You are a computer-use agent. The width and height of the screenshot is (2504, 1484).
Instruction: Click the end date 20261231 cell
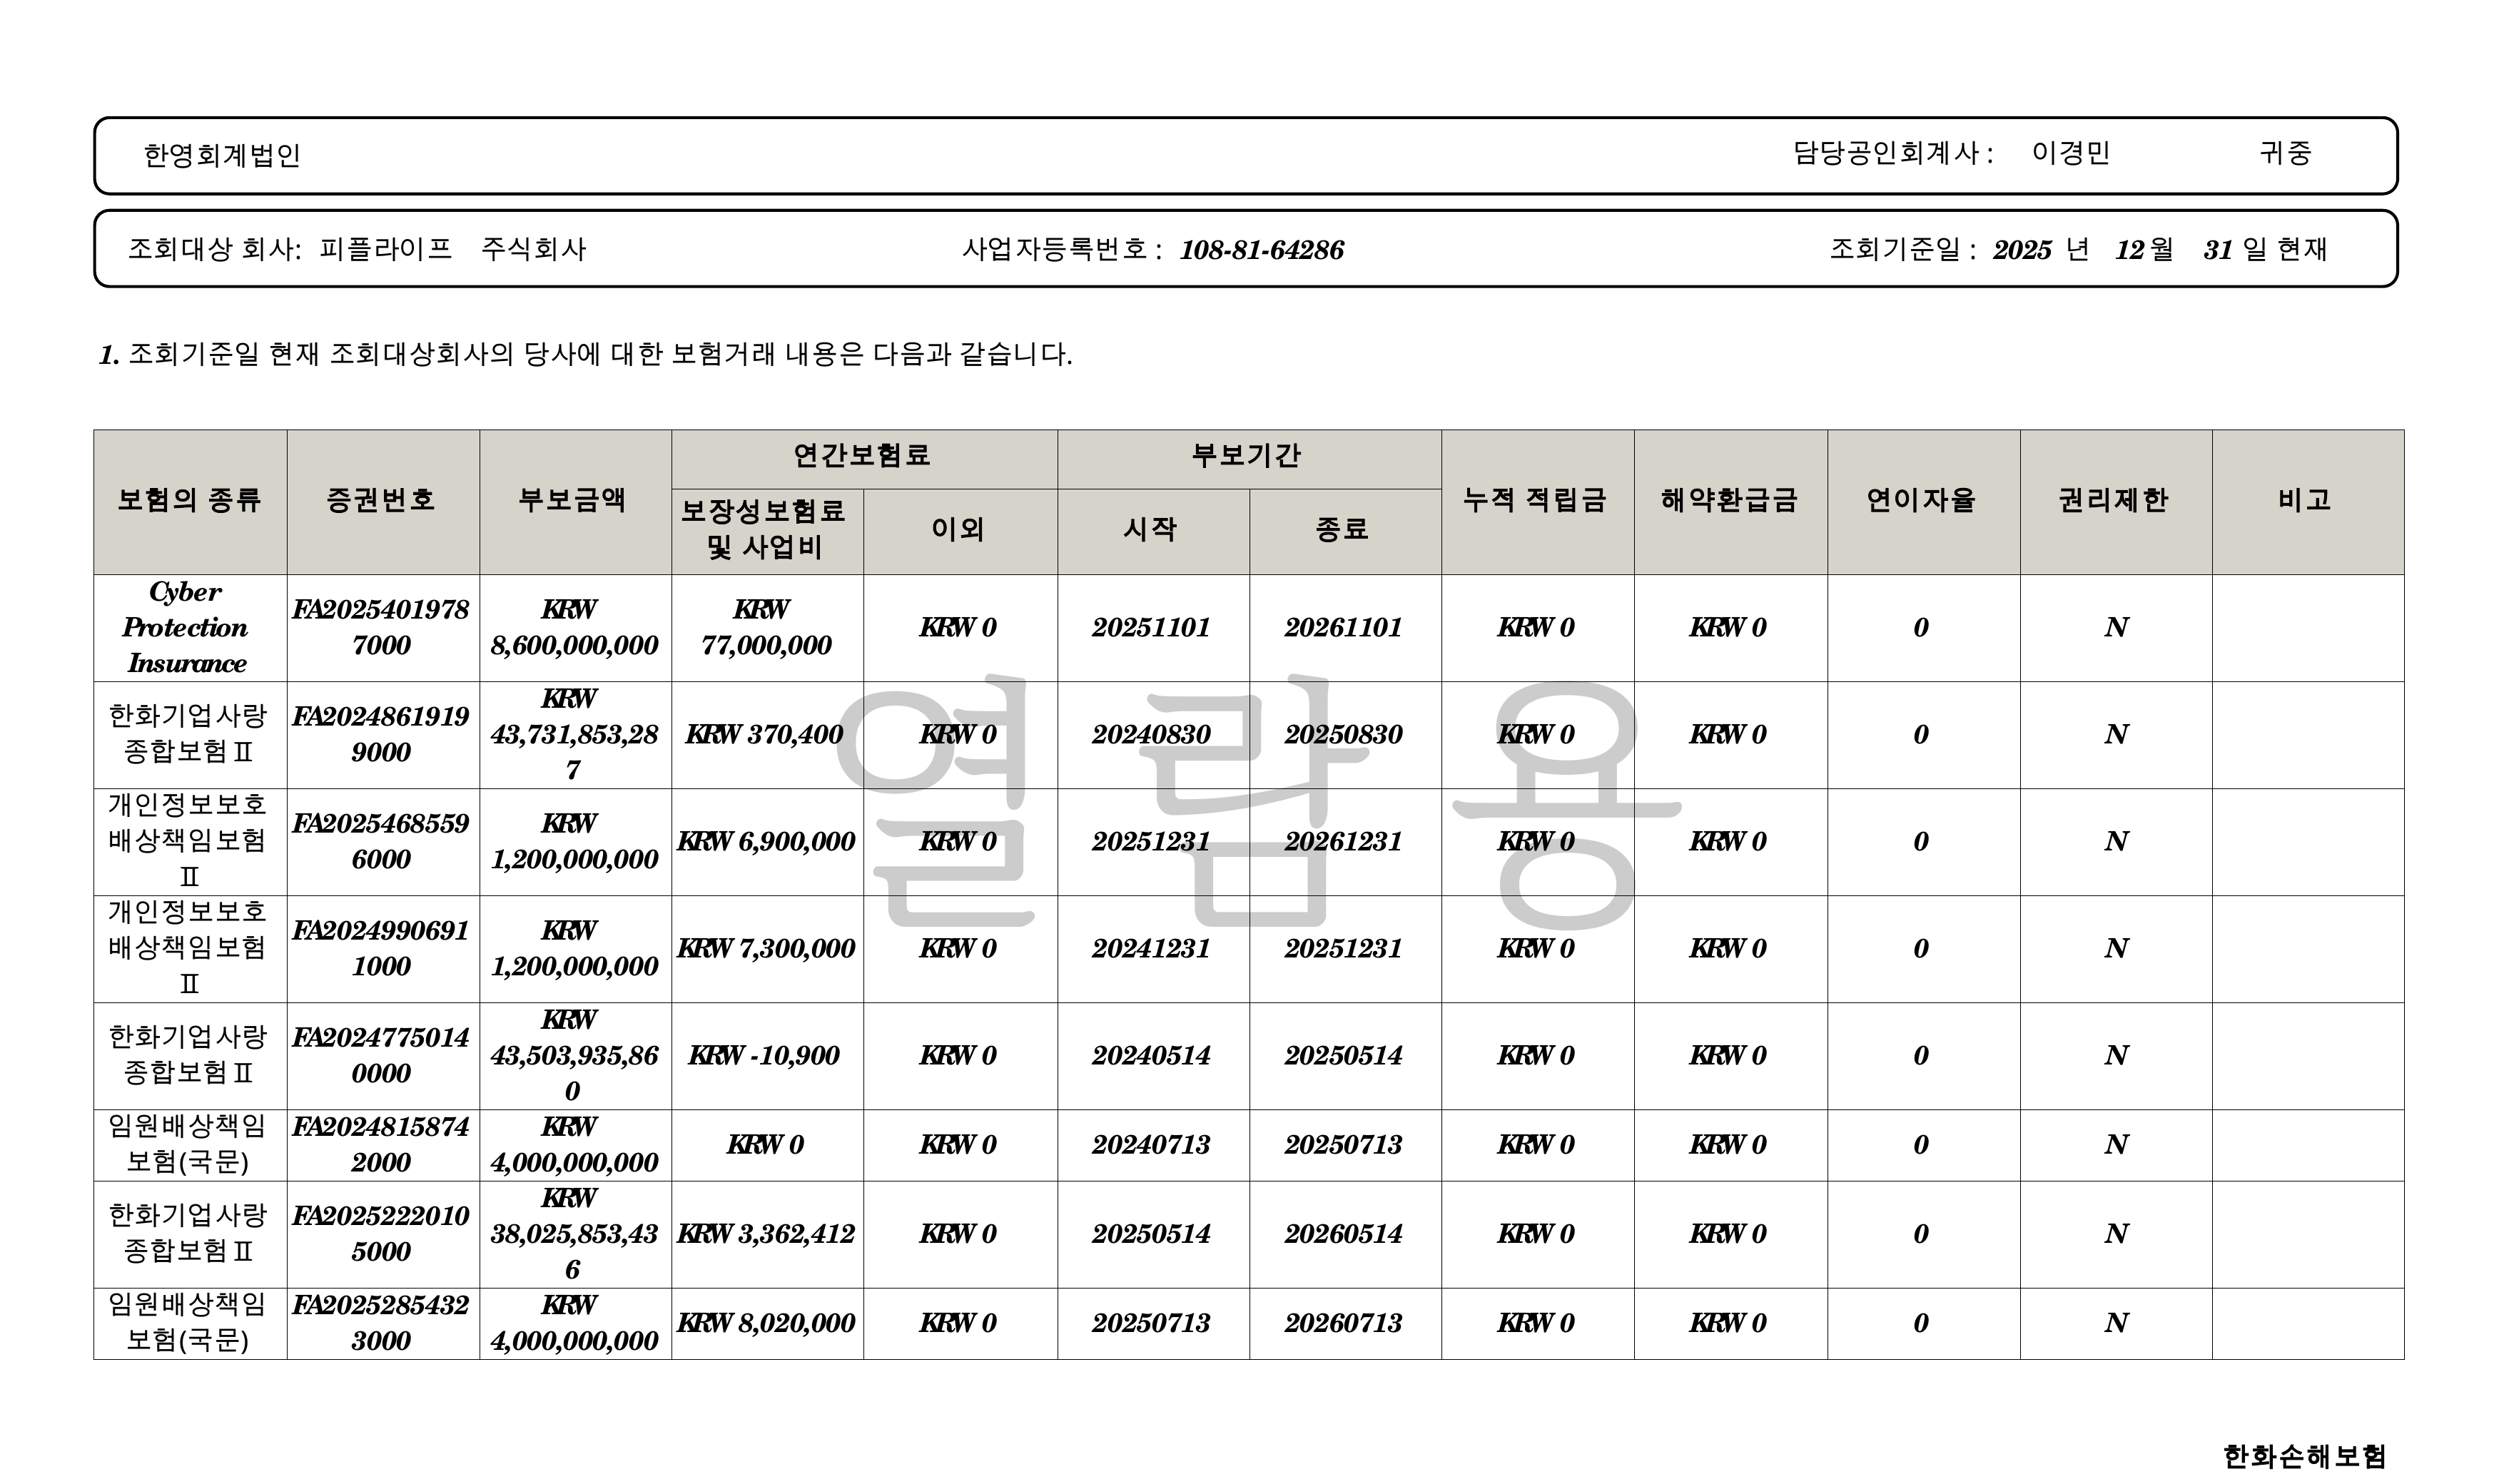click(x=1343, y=842)
